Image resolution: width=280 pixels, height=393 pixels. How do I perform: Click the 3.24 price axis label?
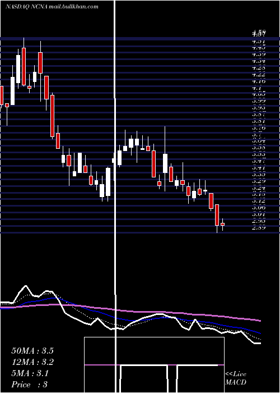(x=259, y=188)
